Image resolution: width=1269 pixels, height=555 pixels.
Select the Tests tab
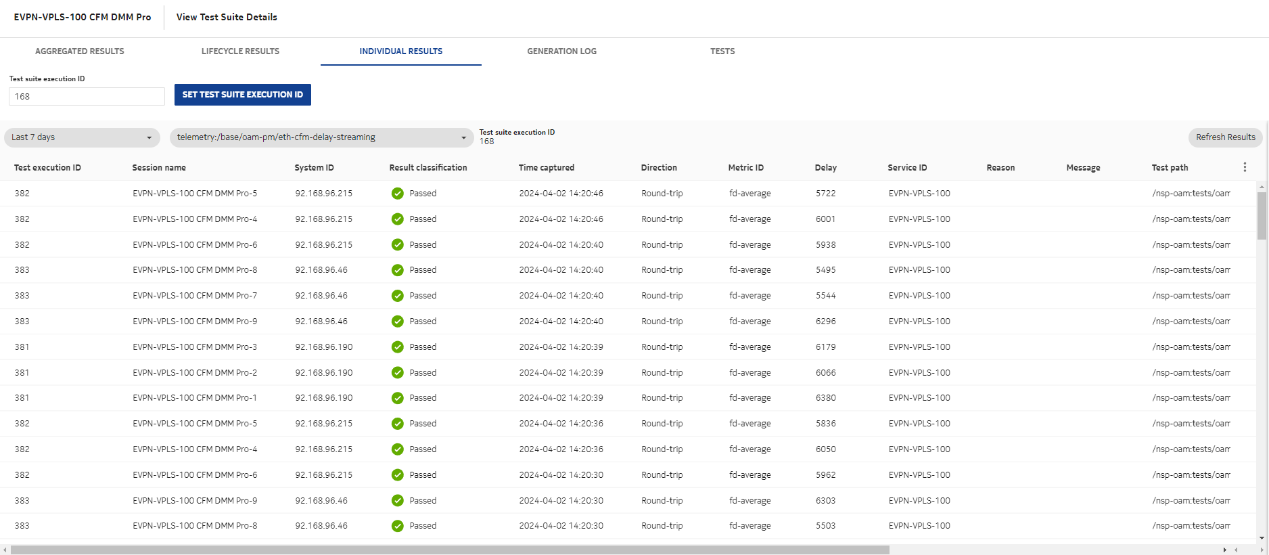pyautogui.click(x=722, y=51)
